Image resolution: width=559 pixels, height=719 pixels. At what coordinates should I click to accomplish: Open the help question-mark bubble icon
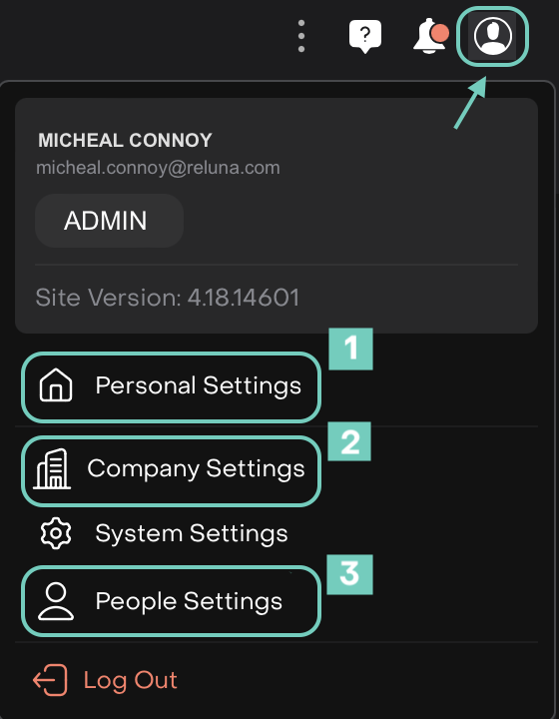click(x=365, y=36)
